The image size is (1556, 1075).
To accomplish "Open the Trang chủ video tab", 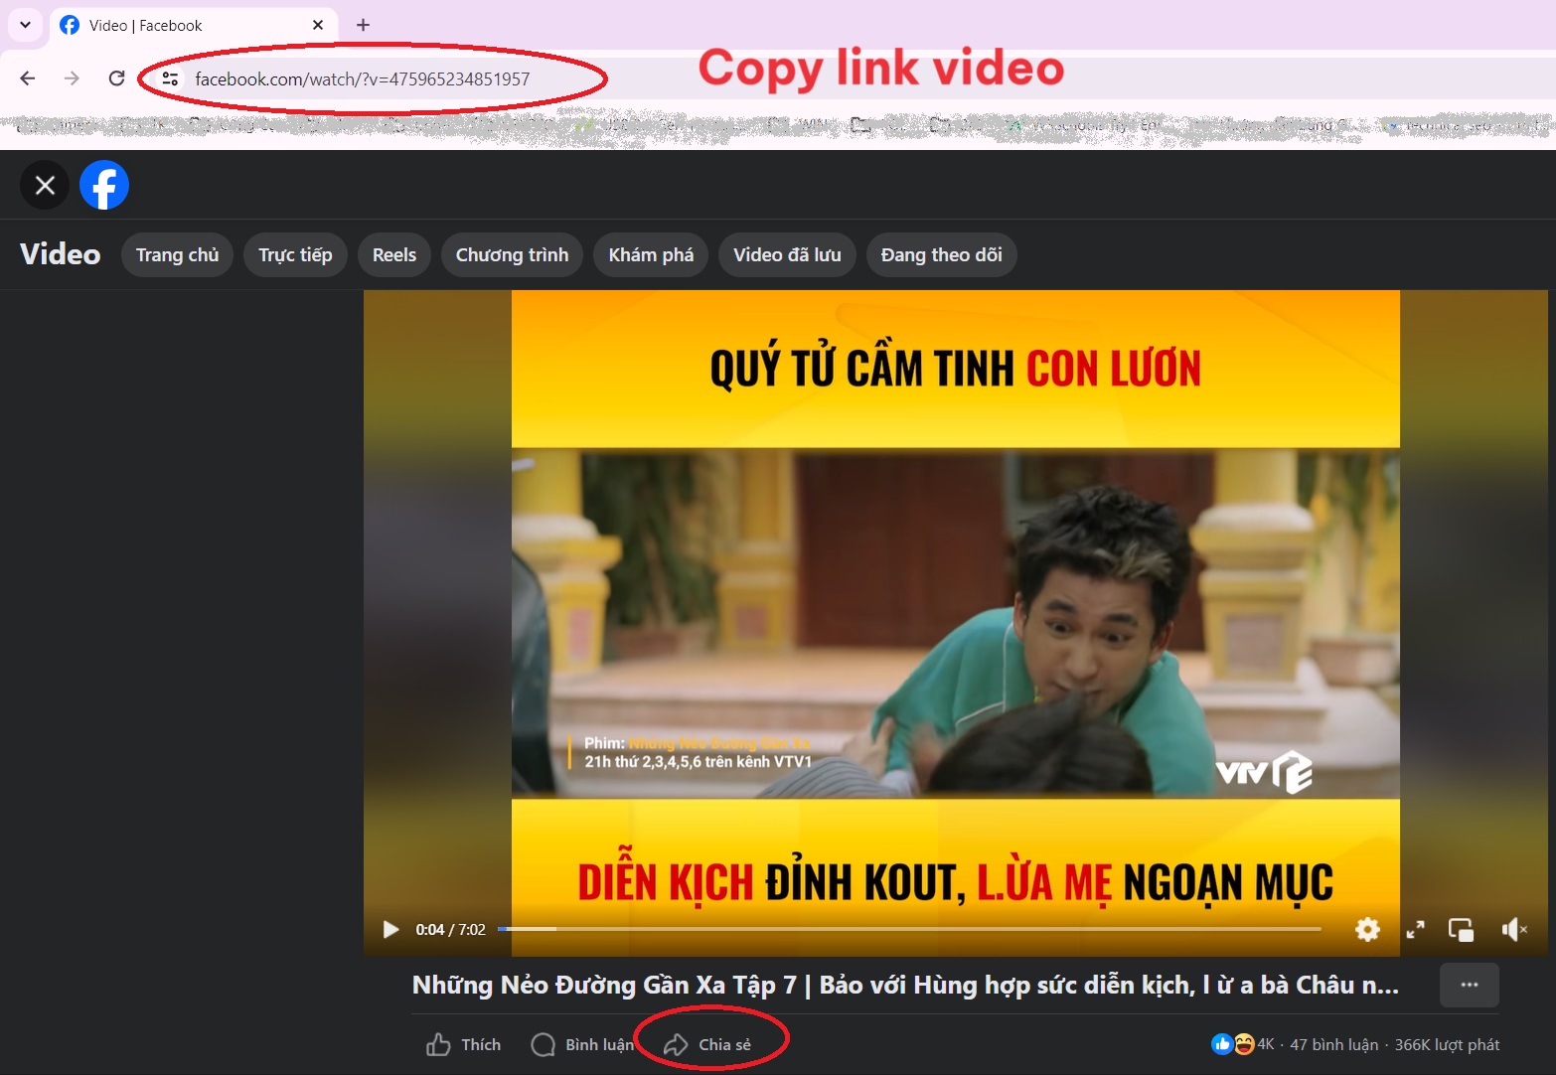I will coord(177,254).
